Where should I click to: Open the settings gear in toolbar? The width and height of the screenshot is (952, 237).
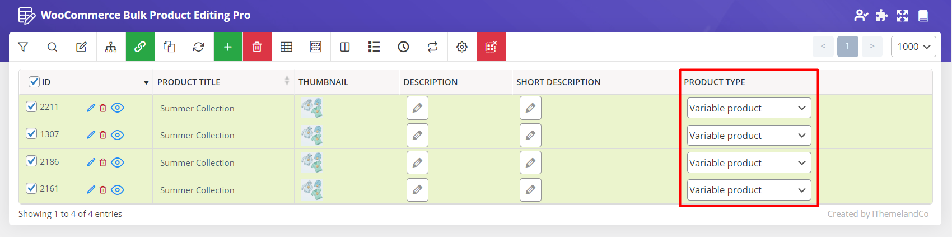(x=462, y=47)
